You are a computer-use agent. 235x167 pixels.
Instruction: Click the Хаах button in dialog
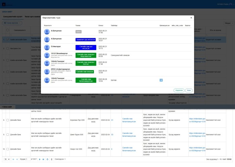(189, 90)
